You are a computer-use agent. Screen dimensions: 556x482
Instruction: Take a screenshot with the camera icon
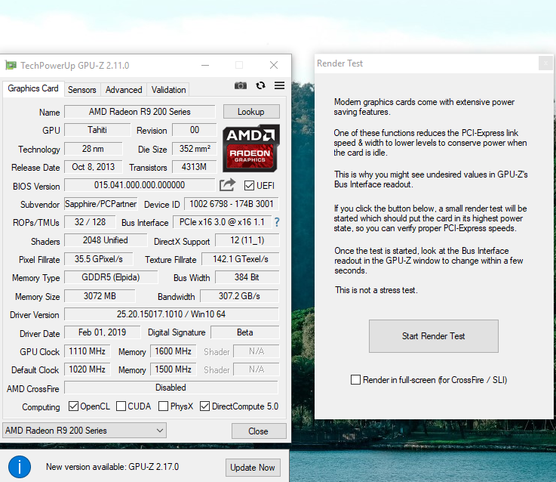pyautogui.click(x=241, y=85)
